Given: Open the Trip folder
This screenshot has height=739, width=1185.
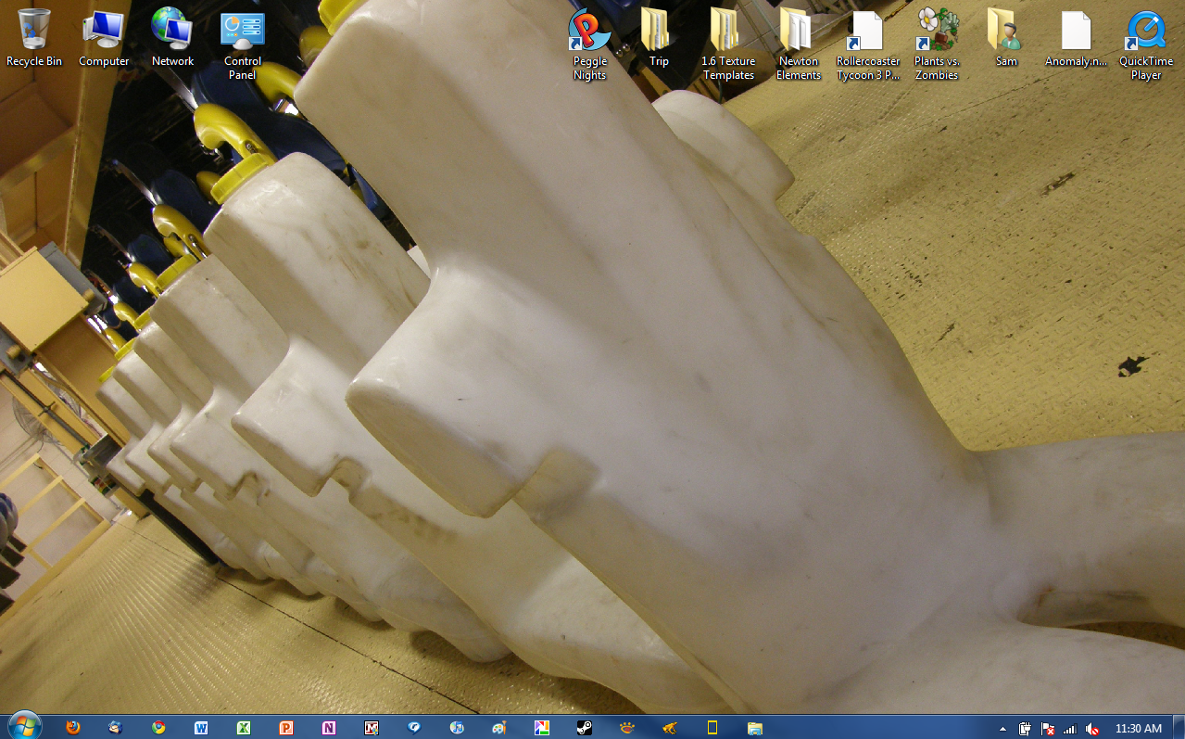Looking at the screenshot, I should pos(659,38).
